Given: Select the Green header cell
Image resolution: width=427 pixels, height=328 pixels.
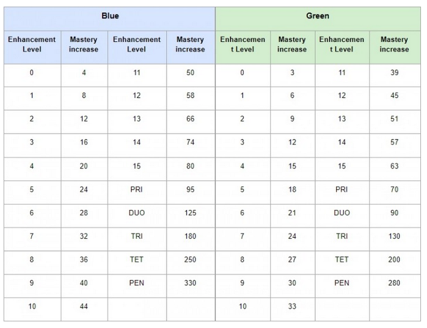Looking at the screenshot, I should point(318,19).
